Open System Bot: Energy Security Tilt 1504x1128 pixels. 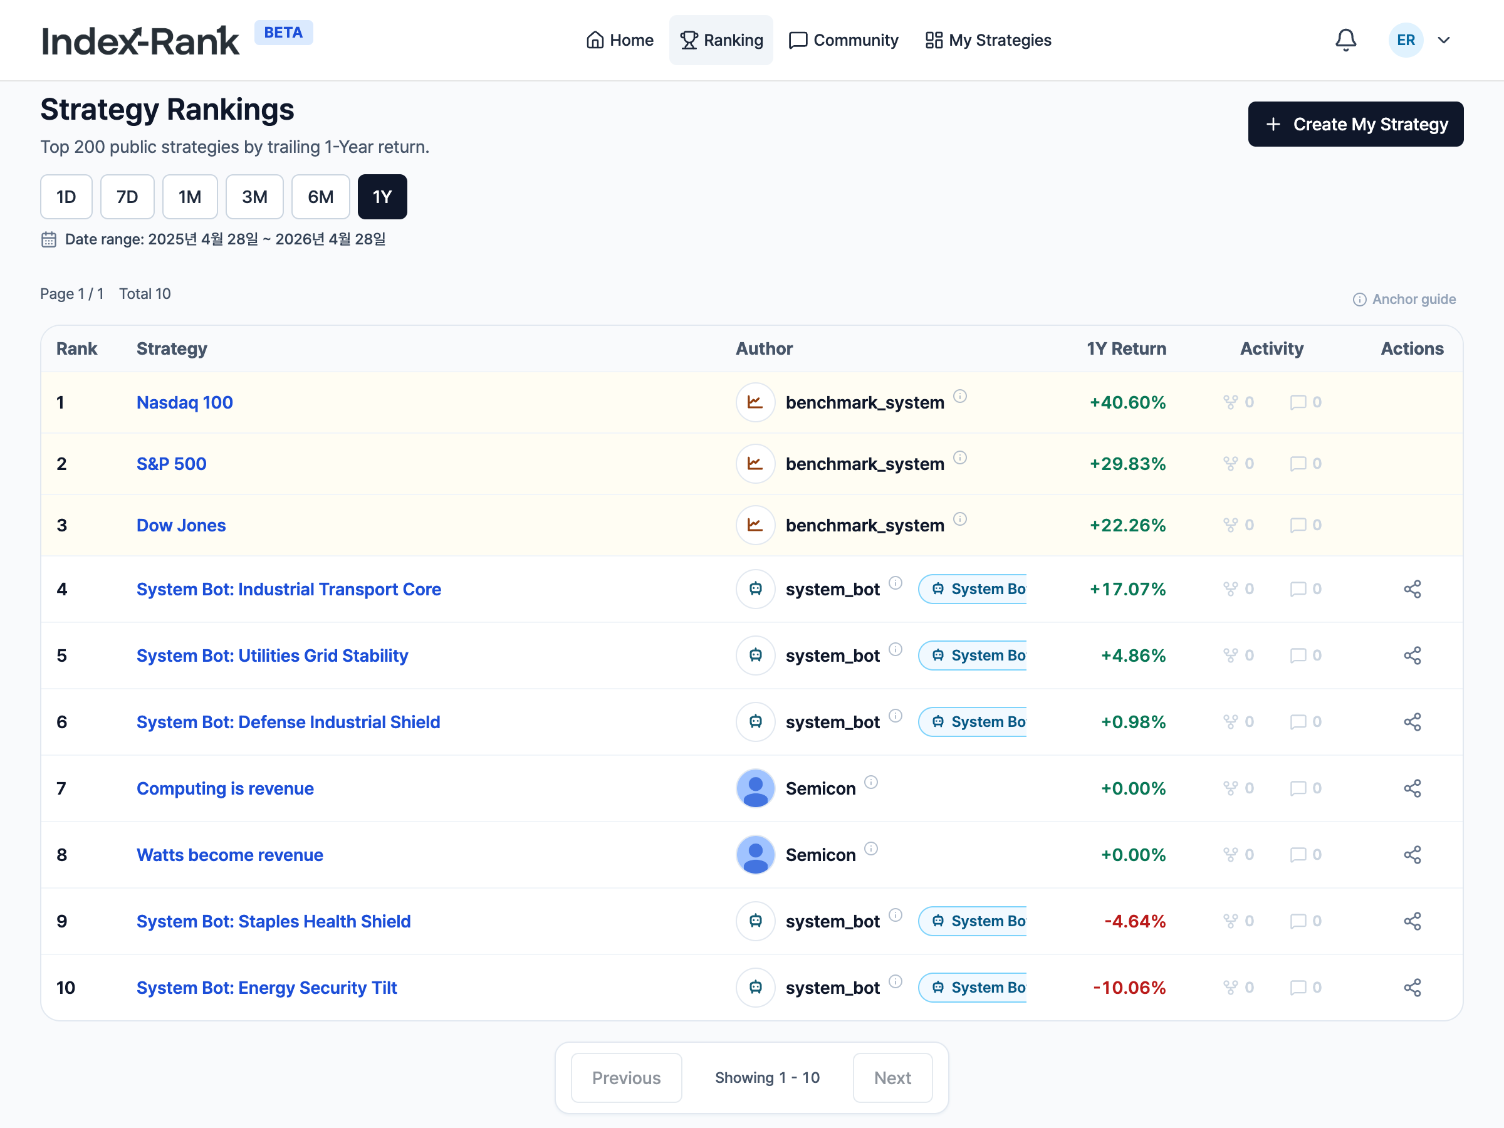[x=266, y=987]
